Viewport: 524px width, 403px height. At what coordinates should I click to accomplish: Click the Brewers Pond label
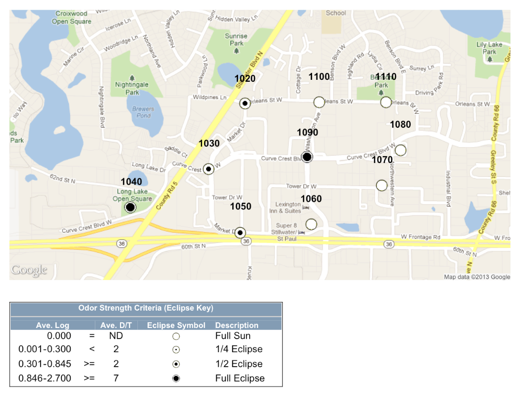coord(143,112)
